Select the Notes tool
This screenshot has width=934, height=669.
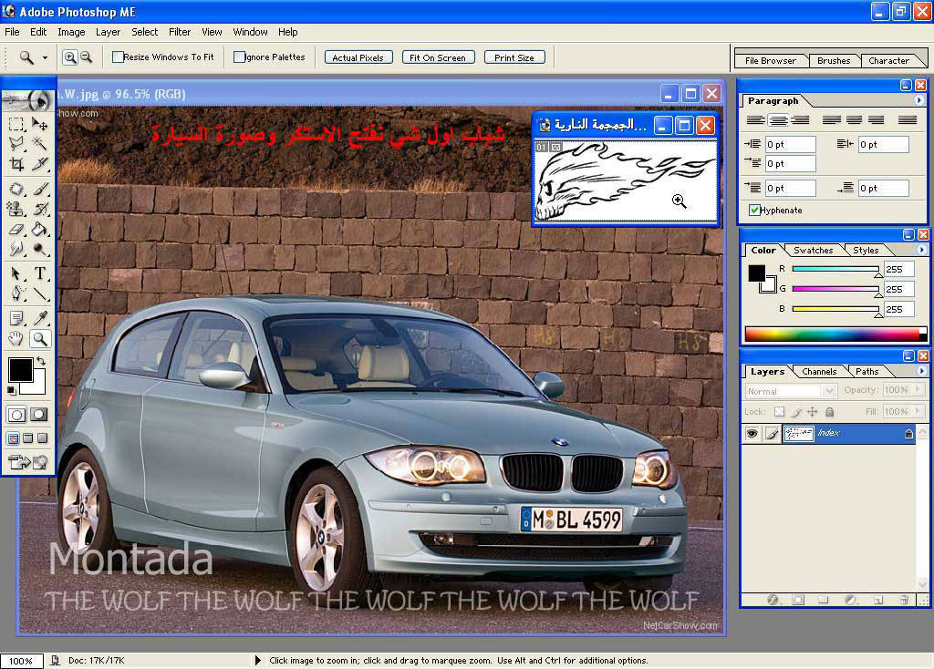point(16,318)
